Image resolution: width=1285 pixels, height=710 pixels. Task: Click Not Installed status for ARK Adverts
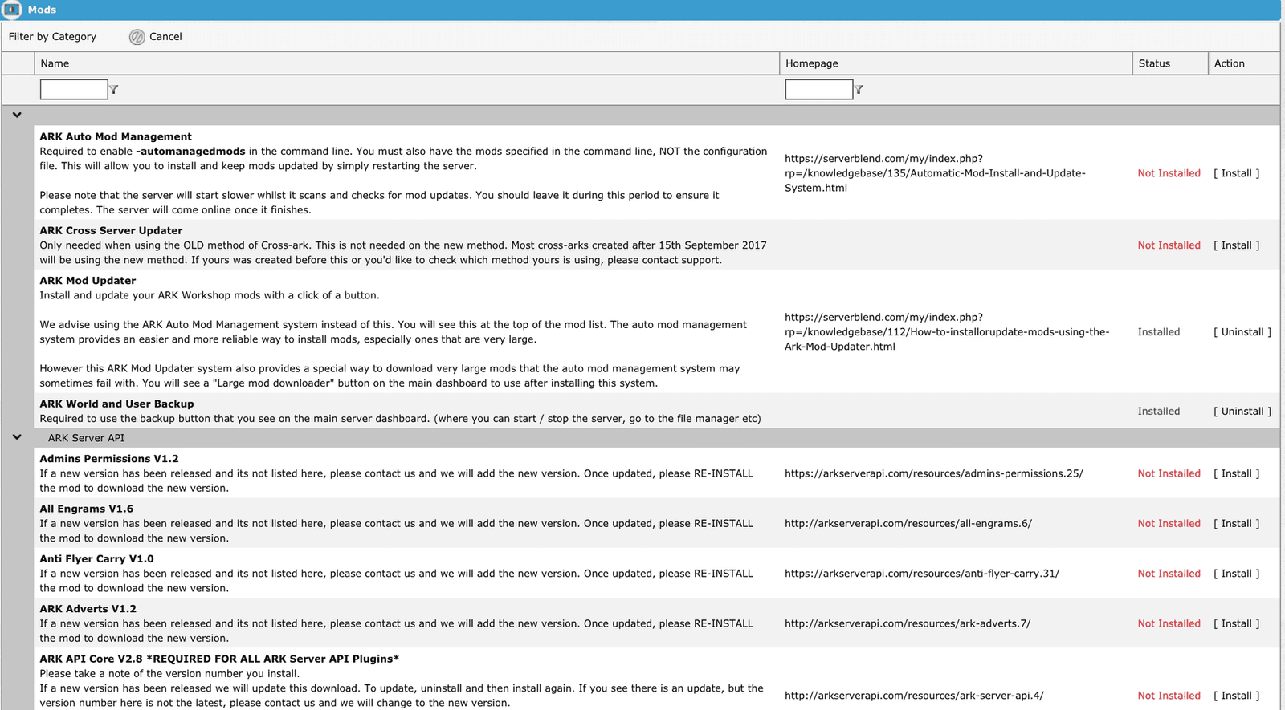pos(1169,624)
